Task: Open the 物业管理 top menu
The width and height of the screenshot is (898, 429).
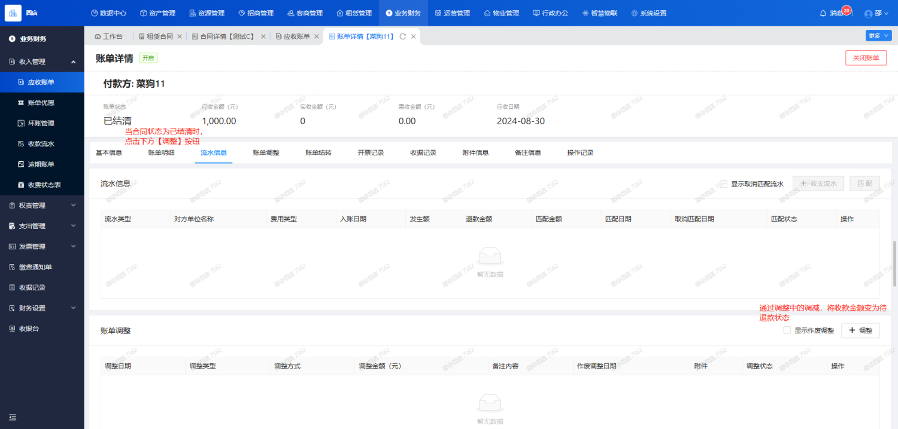Action: 501,13
